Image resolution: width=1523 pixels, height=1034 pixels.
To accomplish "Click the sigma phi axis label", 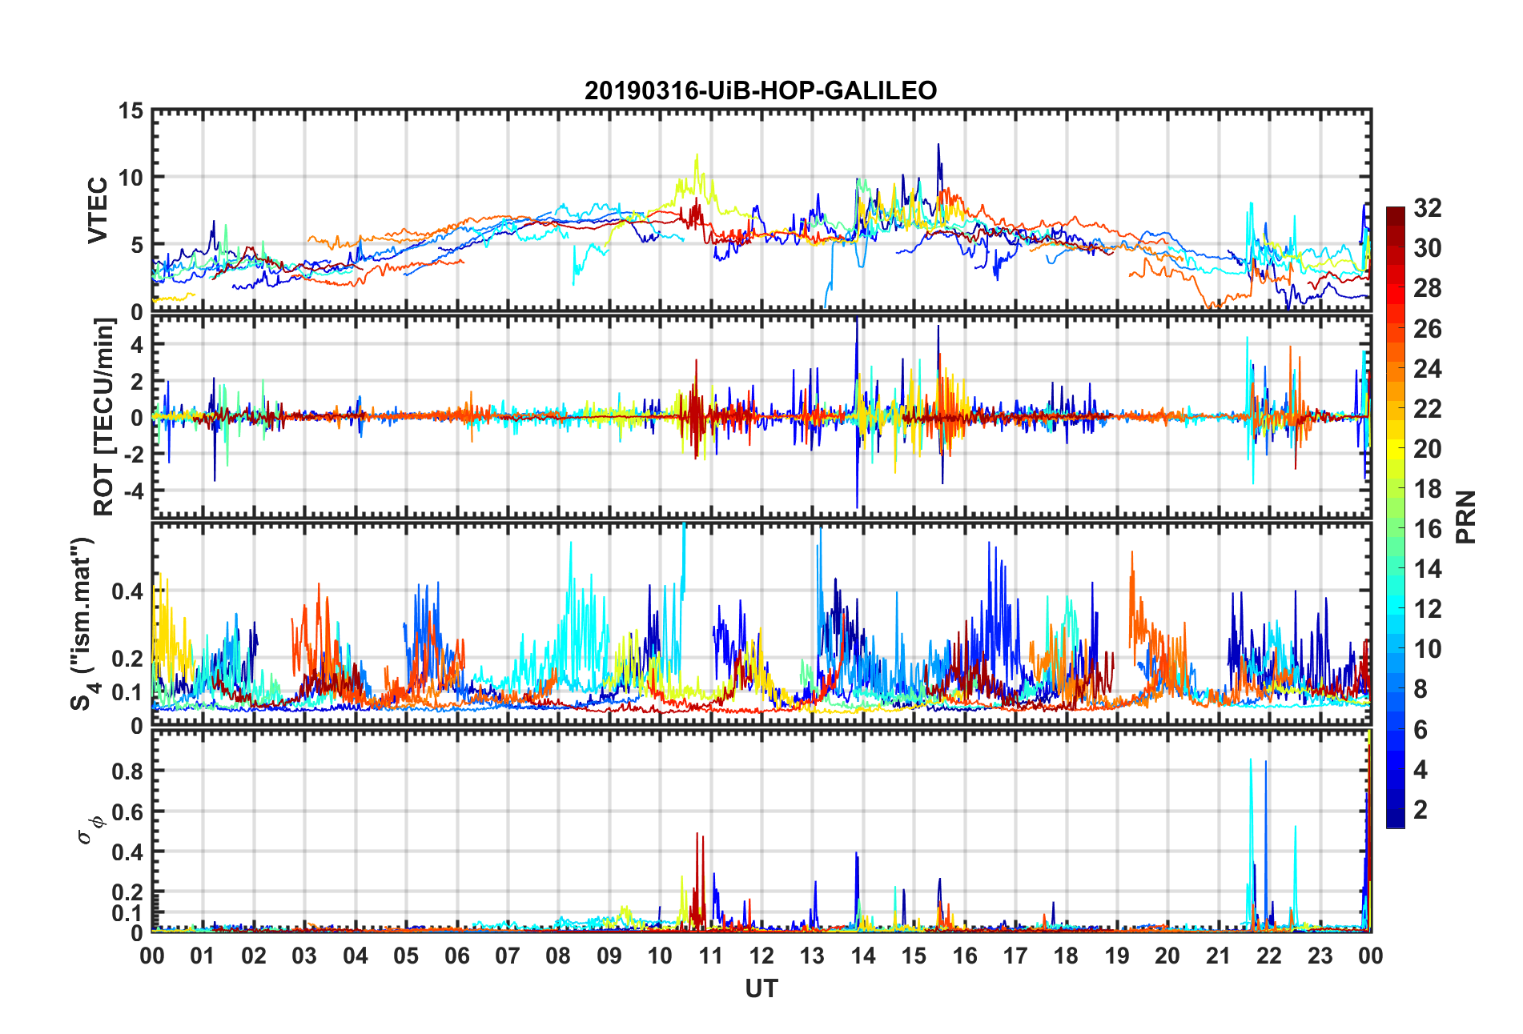I will click(x=90, y=831).
